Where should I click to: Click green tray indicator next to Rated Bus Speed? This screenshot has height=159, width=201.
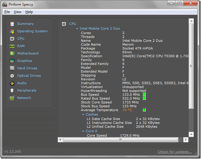(144, 98)
